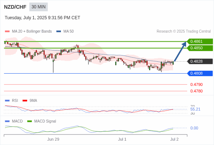214x145 pixels.
Task: Click the Jul 1 date axis label
Action: click(122, 139)
